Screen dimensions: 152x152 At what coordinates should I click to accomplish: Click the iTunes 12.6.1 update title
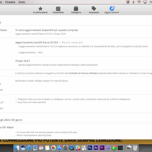pyautogui.click(x=23, y=61)
